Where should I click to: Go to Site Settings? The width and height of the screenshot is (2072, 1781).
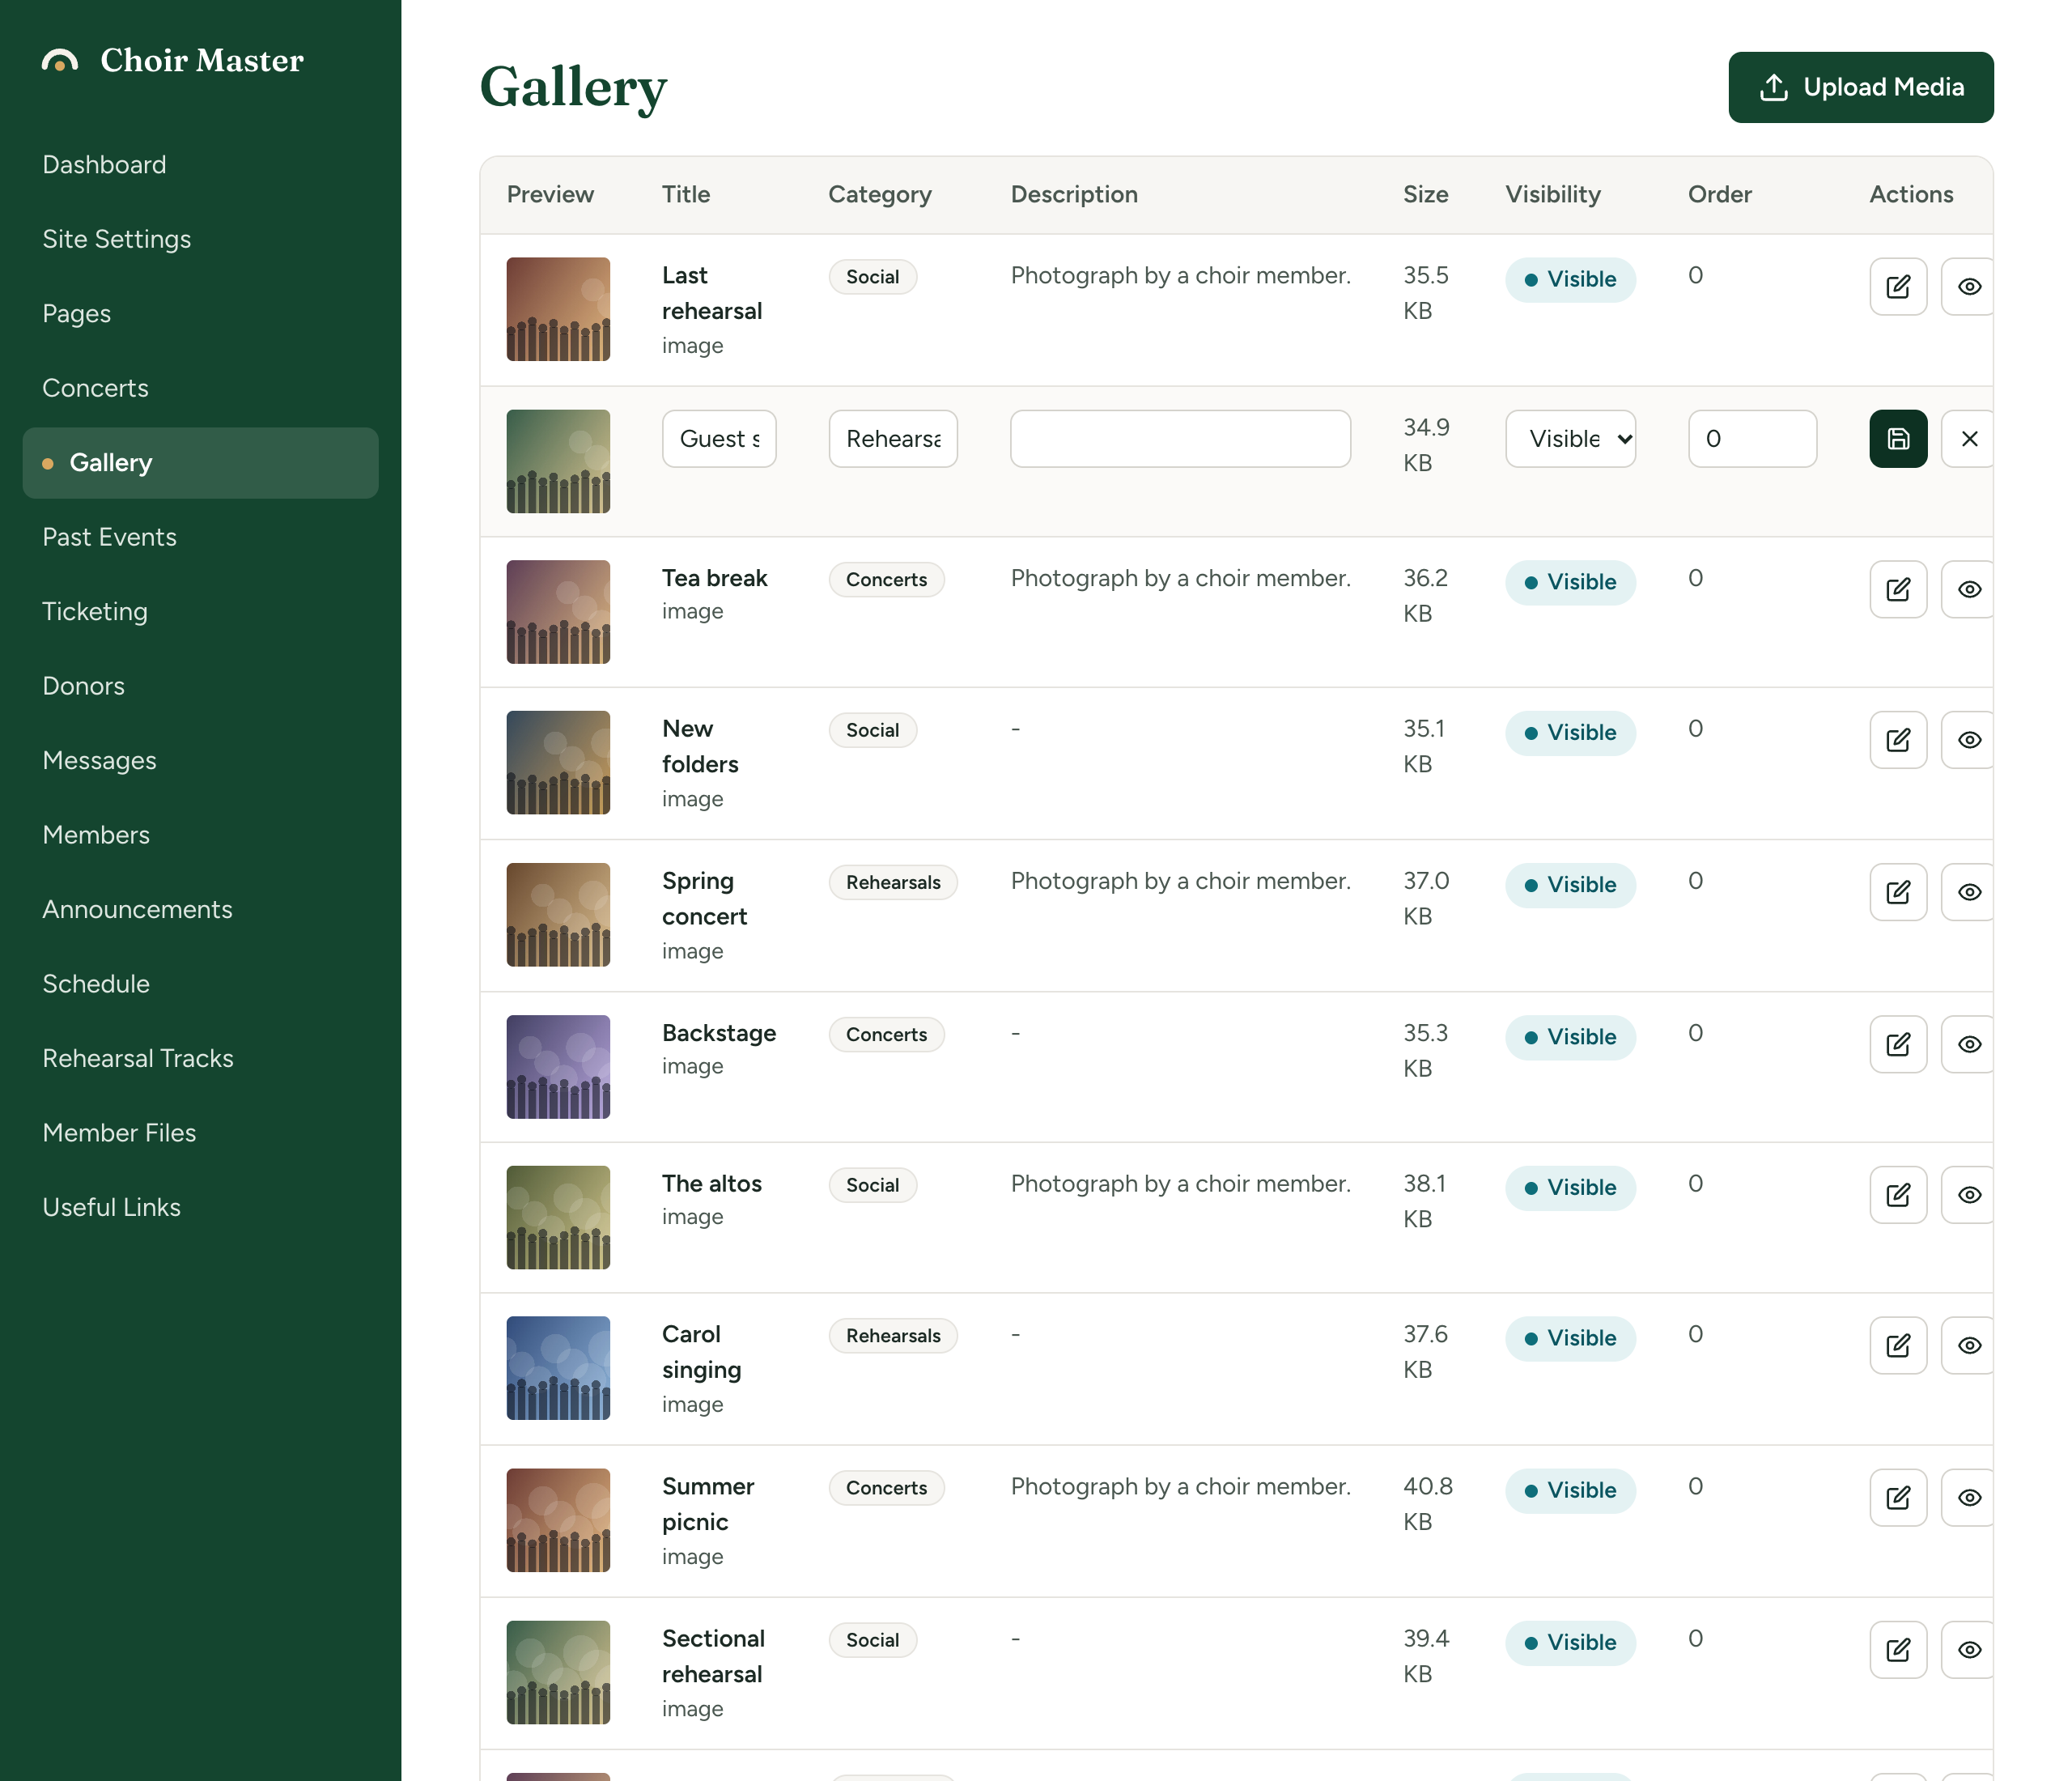200,239
